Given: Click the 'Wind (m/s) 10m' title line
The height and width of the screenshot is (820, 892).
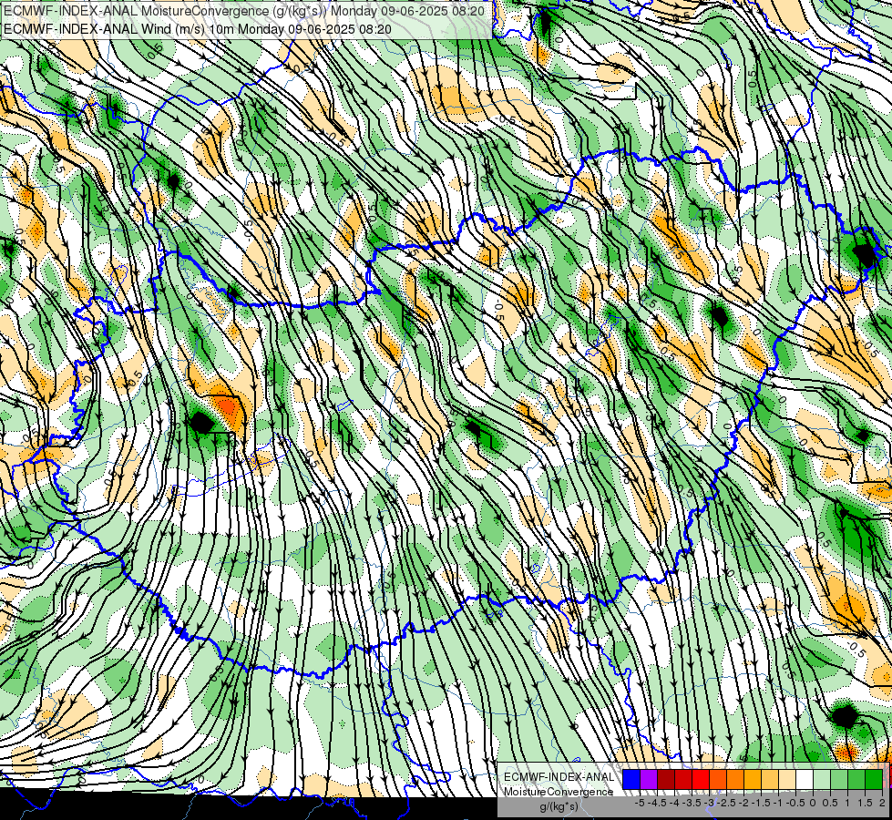Looking at the screenshot, I should [x=198, y=28].
